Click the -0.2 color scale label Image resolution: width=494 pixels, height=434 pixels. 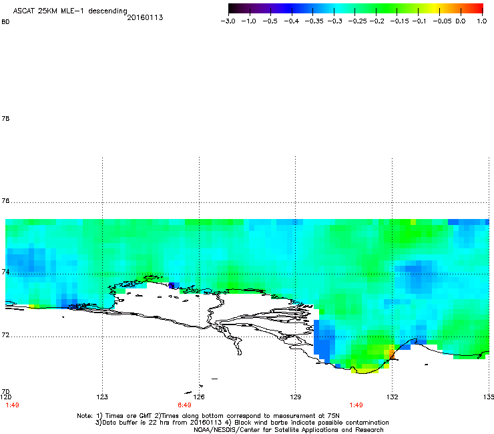377,21
